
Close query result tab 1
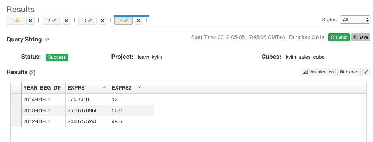click(31, 21)
